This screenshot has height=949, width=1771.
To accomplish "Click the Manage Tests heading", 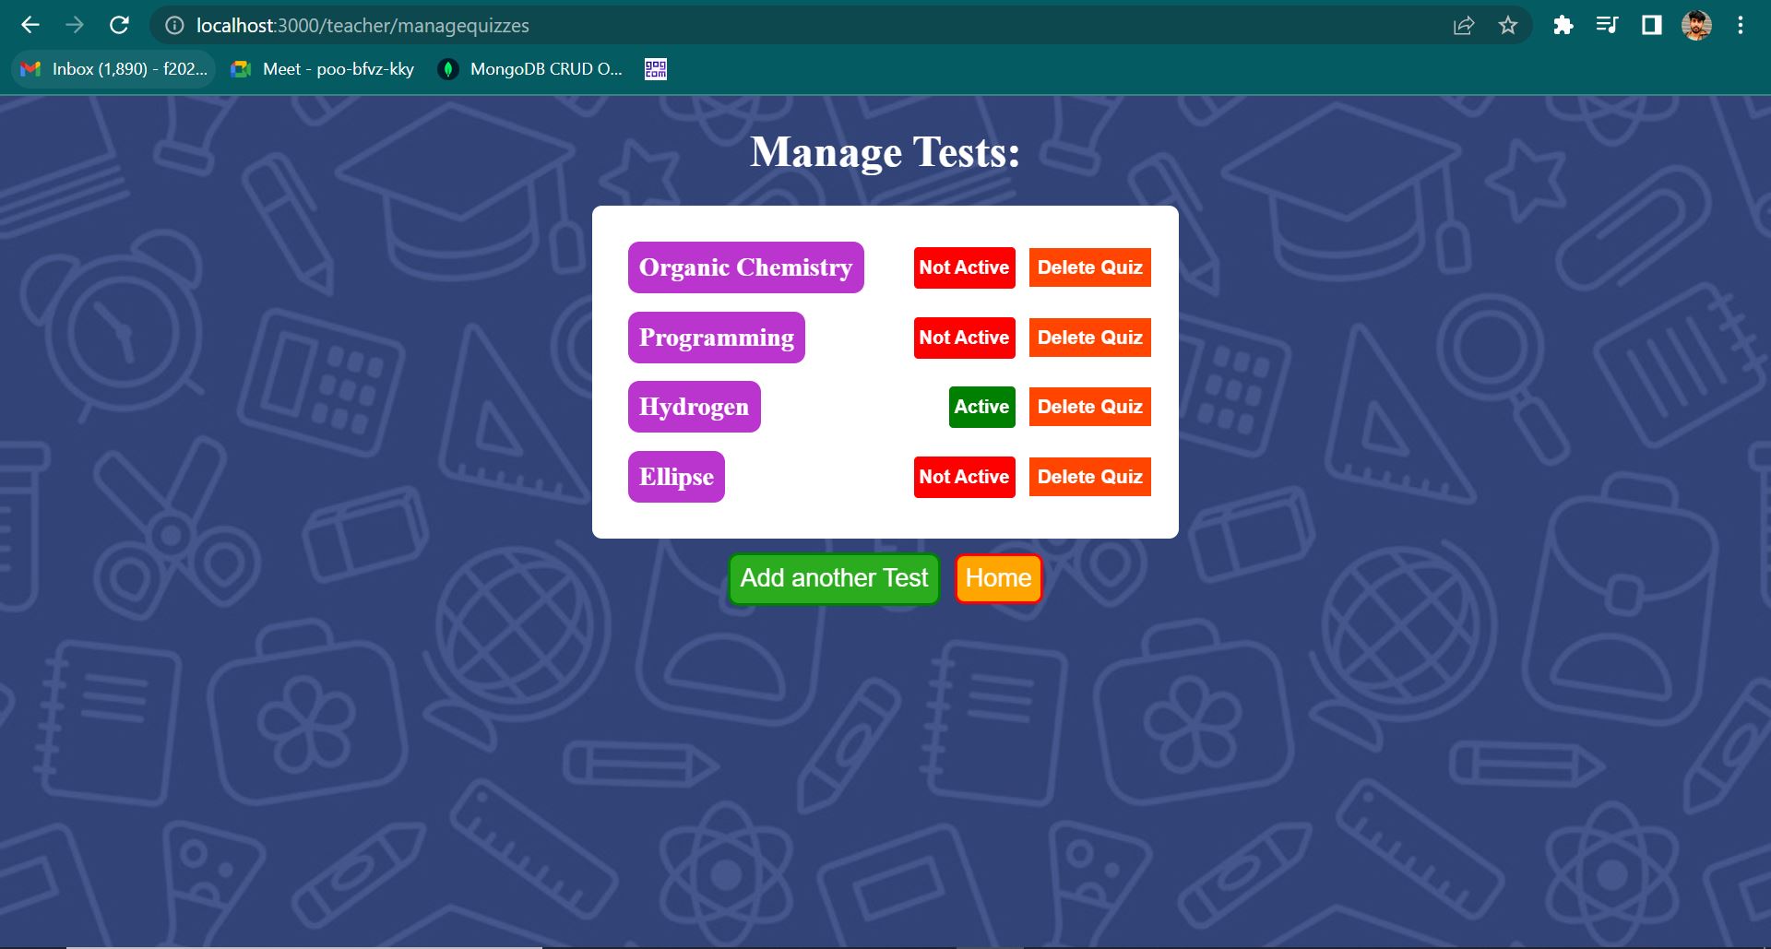I will click(885, 152).
